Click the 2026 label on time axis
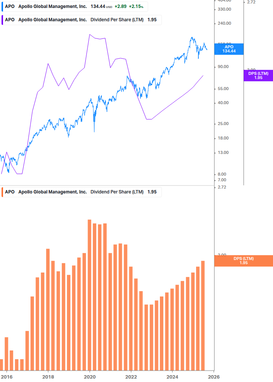The image size is (273, 382). click(214, 377)
